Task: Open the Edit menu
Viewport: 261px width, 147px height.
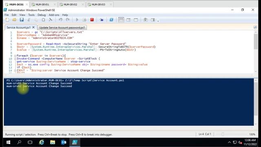Action: (x=14, y=15)
